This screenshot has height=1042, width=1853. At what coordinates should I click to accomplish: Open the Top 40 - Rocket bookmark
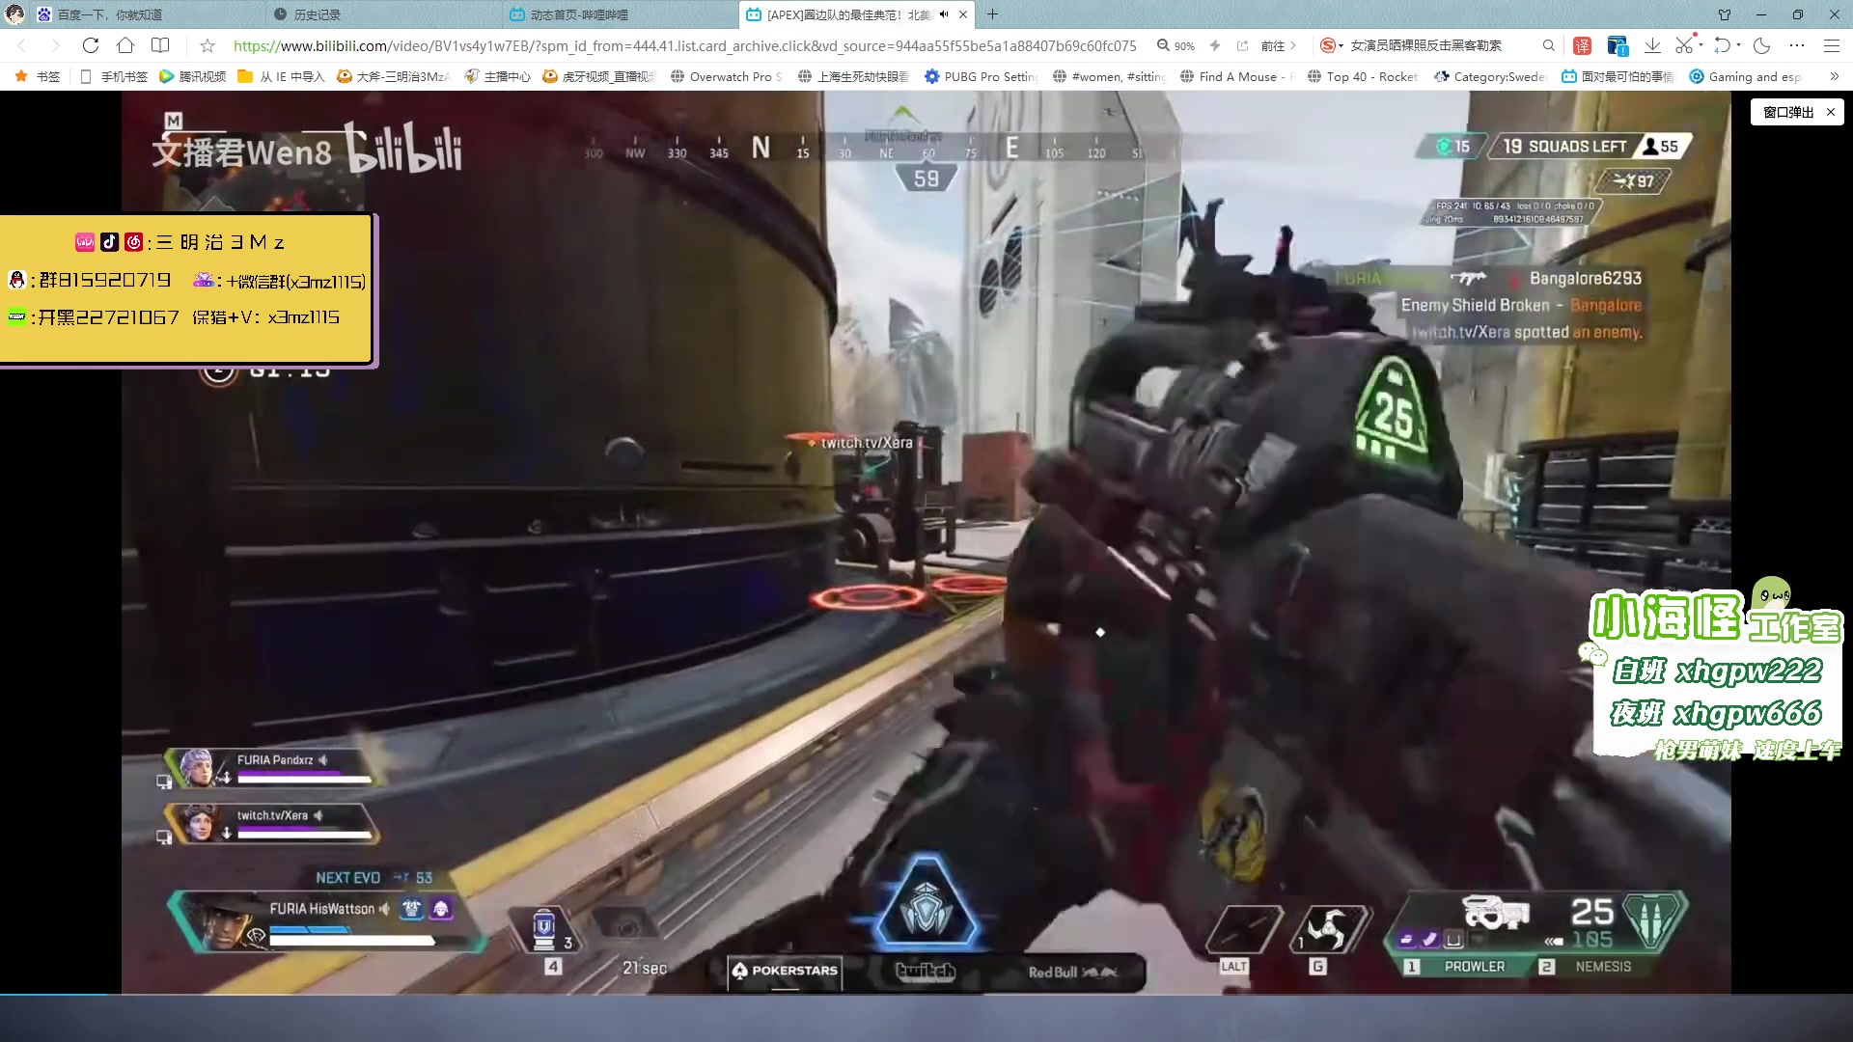point(1363,76)
